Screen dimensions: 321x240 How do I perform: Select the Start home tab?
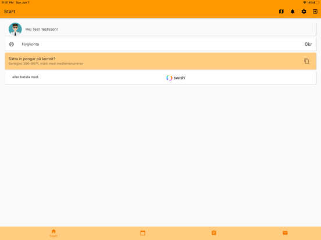[x=53, y=233]
